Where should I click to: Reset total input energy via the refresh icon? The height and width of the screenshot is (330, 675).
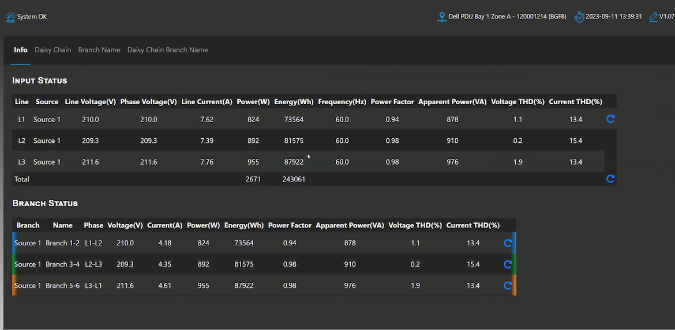pos(610,179)
